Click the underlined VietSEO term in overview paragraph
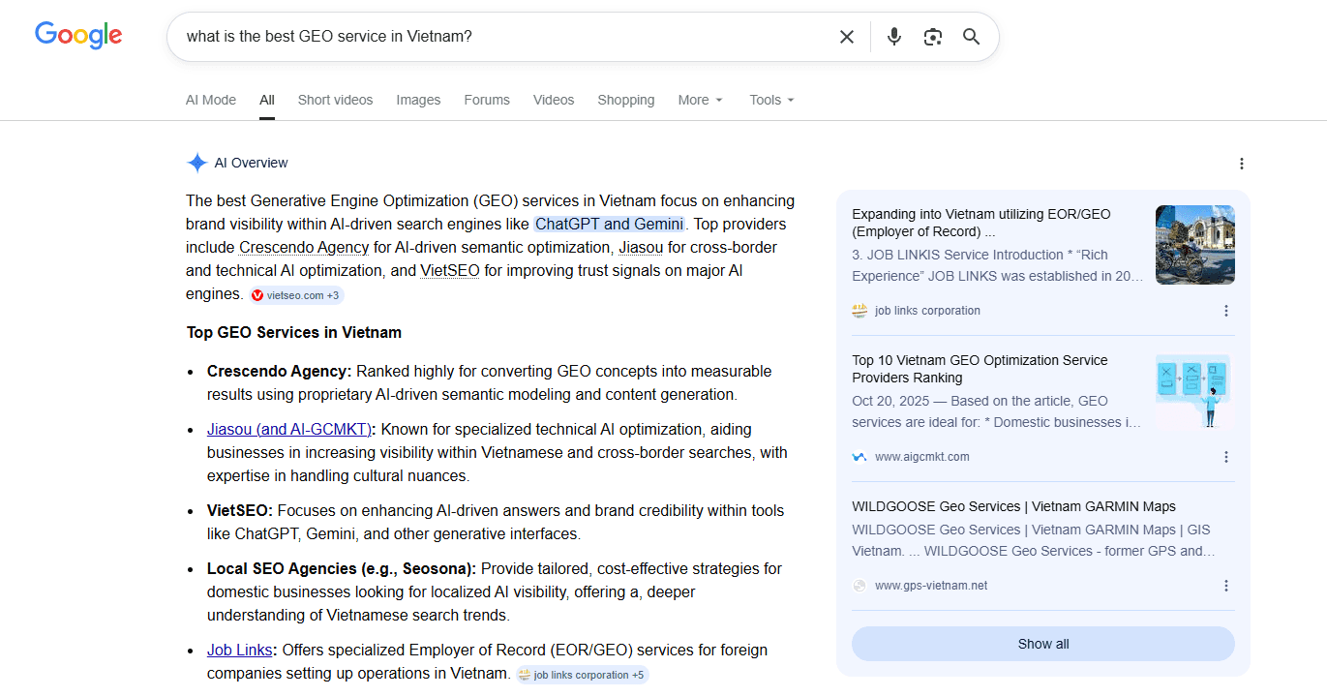1327x697 pixels. pos(450,270)
